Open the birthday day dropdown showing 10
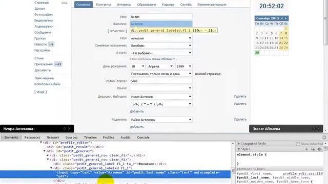Image resolution: width=328 pixels, height=184 pixels. coord(137,66)
